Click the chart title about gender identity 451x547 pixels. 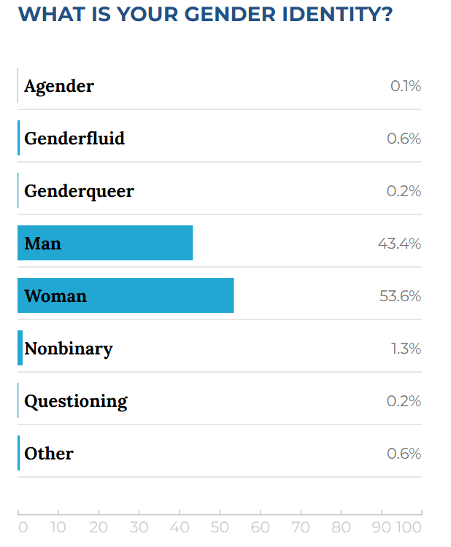click(205, 15)
